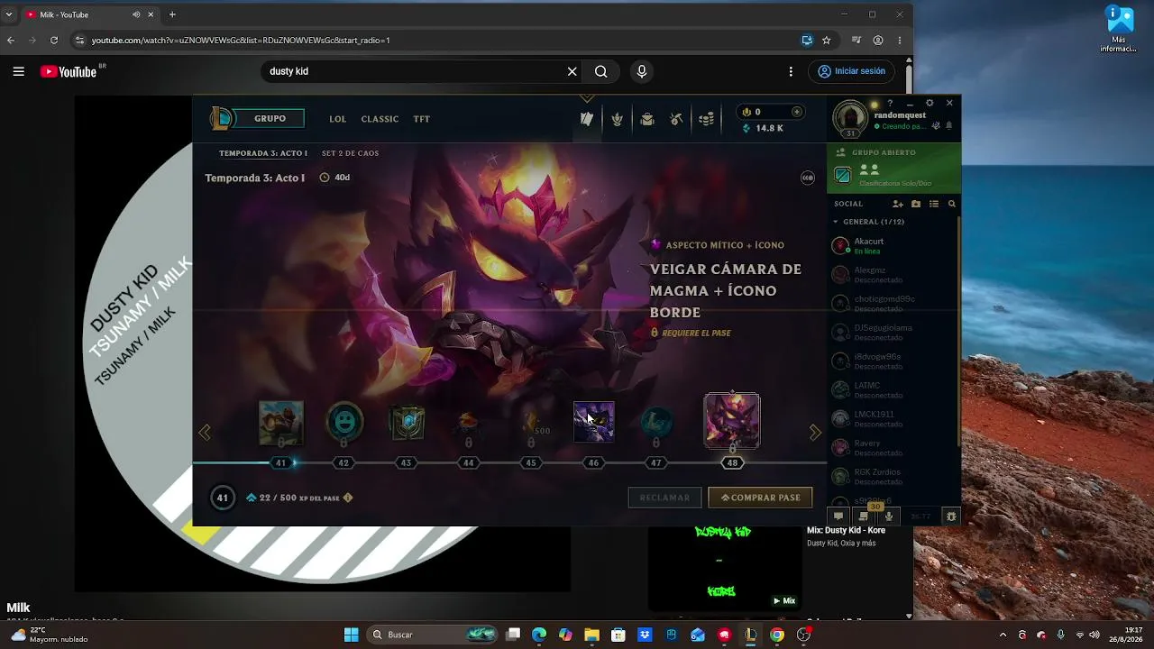Click level 44 marker on pass timeline
Viewport: 1154px width, 649px height.
click(x=468, y=462)
